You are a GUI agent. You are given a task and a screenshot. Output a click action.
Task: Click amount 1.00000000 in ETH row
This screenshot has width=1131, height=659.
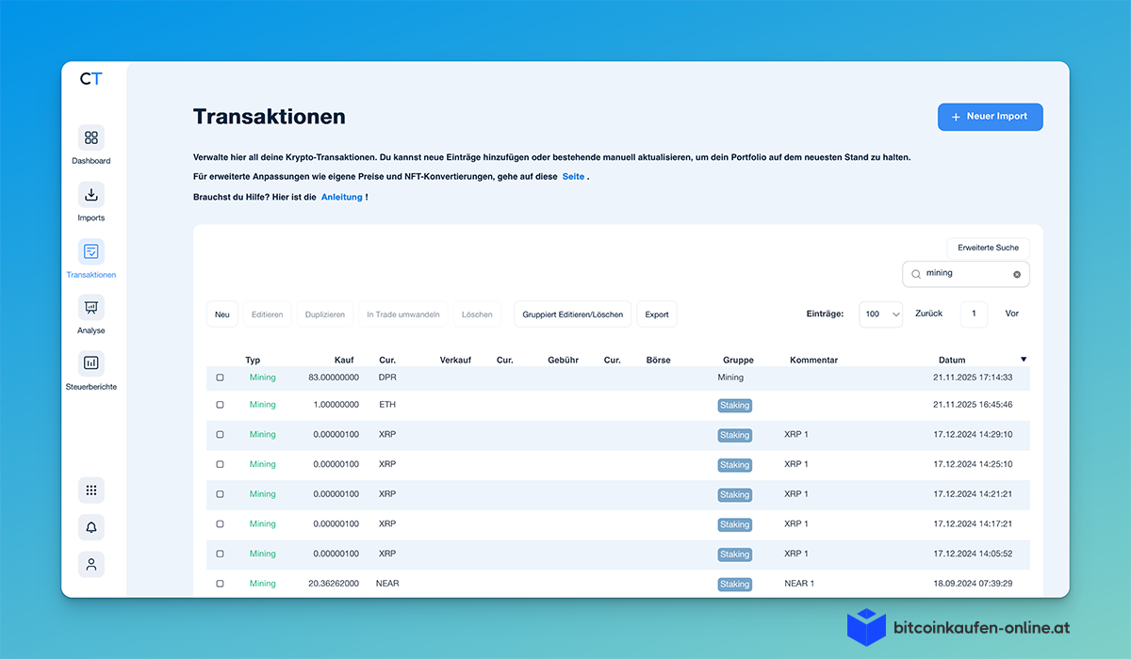(x=336, y=405)
